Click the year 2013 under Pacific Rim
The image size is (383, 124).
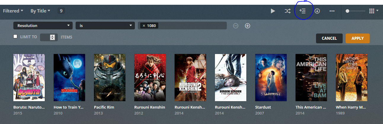98,113
